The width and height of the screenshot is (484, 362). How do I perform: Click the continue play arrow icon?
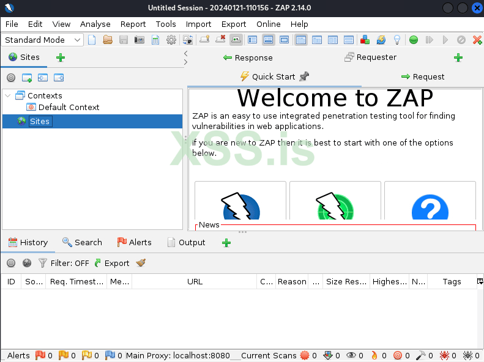445,40
